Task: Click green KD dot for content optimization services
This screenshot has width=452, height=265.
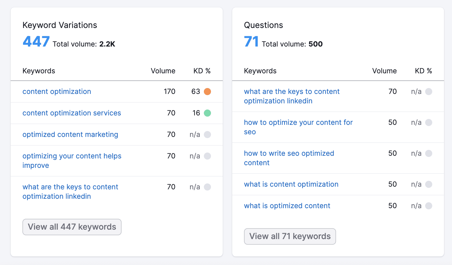Action: pyautogui.click(x=207, y=113)
